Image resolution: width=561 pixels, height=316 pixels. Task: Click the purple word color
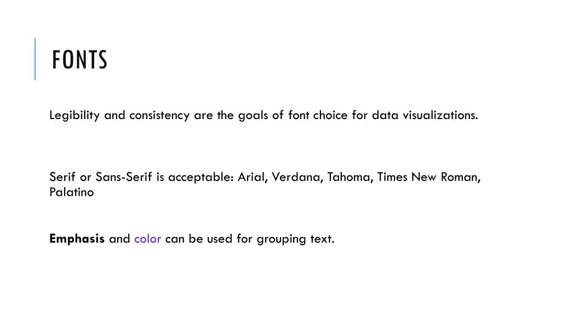tap(147, 239)
